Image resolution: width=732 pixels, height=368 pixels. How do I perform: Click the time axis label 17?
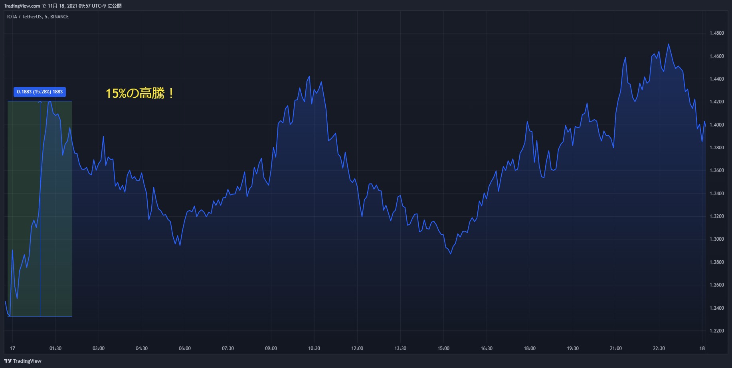(x=12, y=348)
